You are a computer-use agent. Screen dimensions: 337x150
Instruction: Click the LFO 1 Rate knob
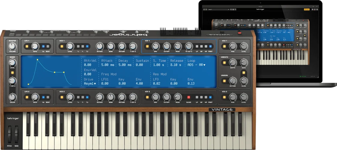click(x=35, y=46)
